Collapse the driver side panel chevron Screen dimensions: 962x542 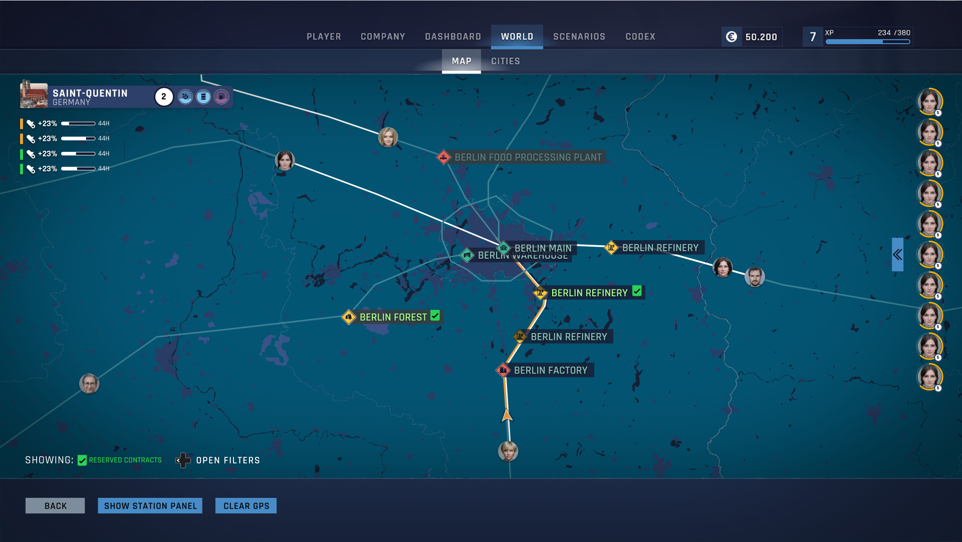(x=897, y=255)
